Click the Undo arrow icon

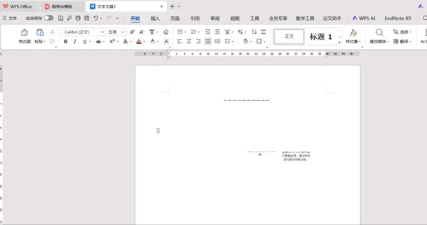pyautogui.click(x=96, y=18)
